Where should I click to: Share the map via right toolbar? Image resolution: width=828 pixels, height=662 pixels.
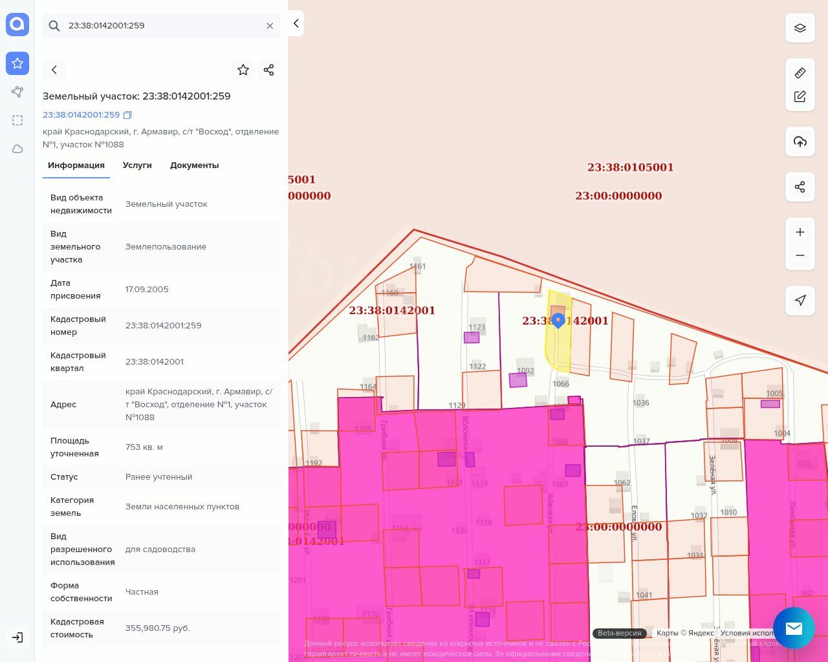point(800,187)
